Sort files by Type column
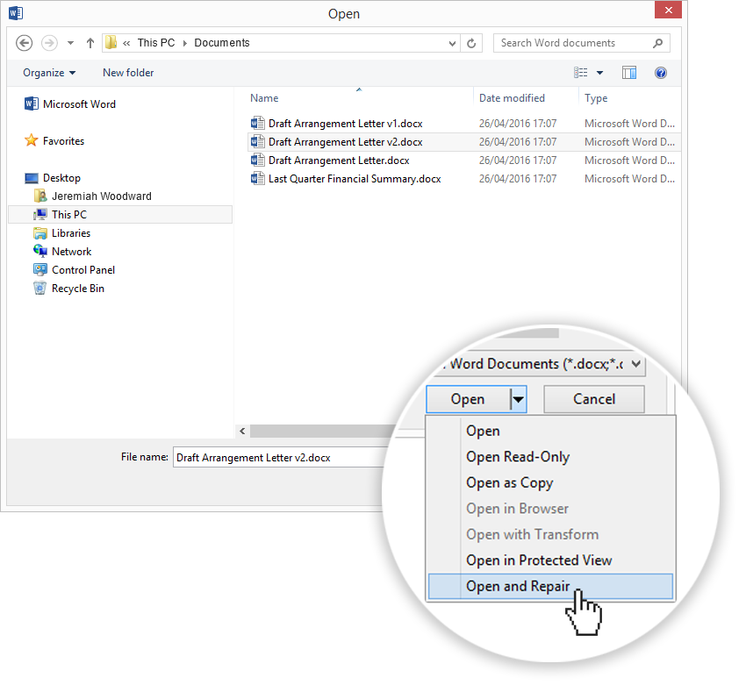746x685 pixels. [596, 98]
